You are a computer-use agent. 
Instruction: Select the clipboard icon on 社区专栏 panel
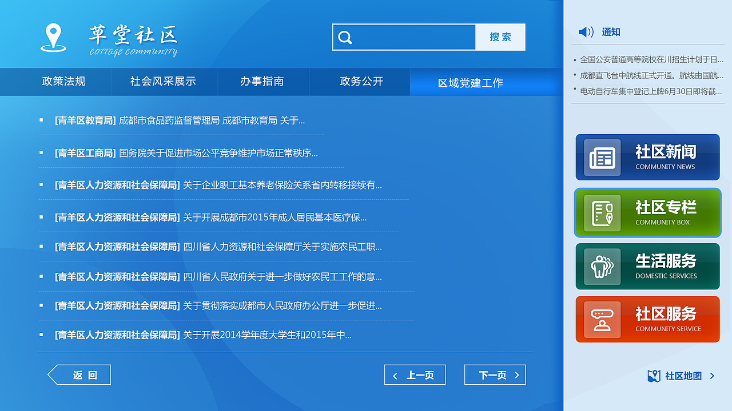point(602,212)
